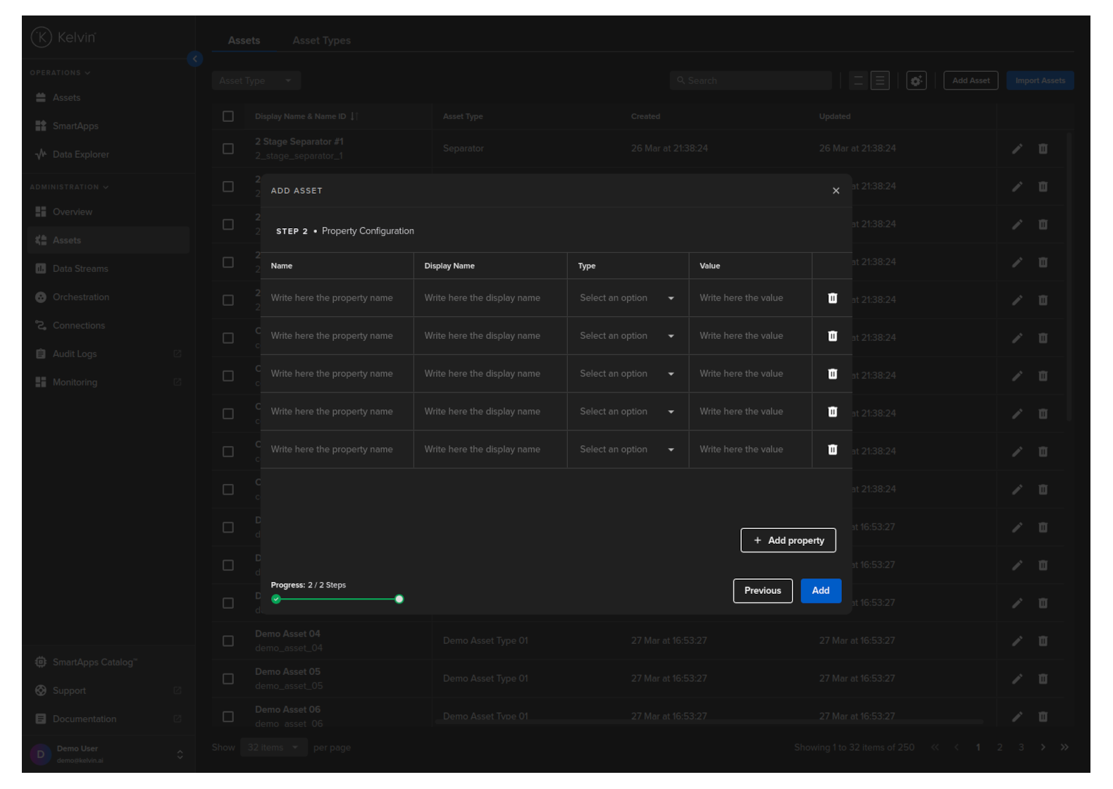Open the Type dropdown in the first property row
The height and width of the screenshot is (789, 1113).
626,298
